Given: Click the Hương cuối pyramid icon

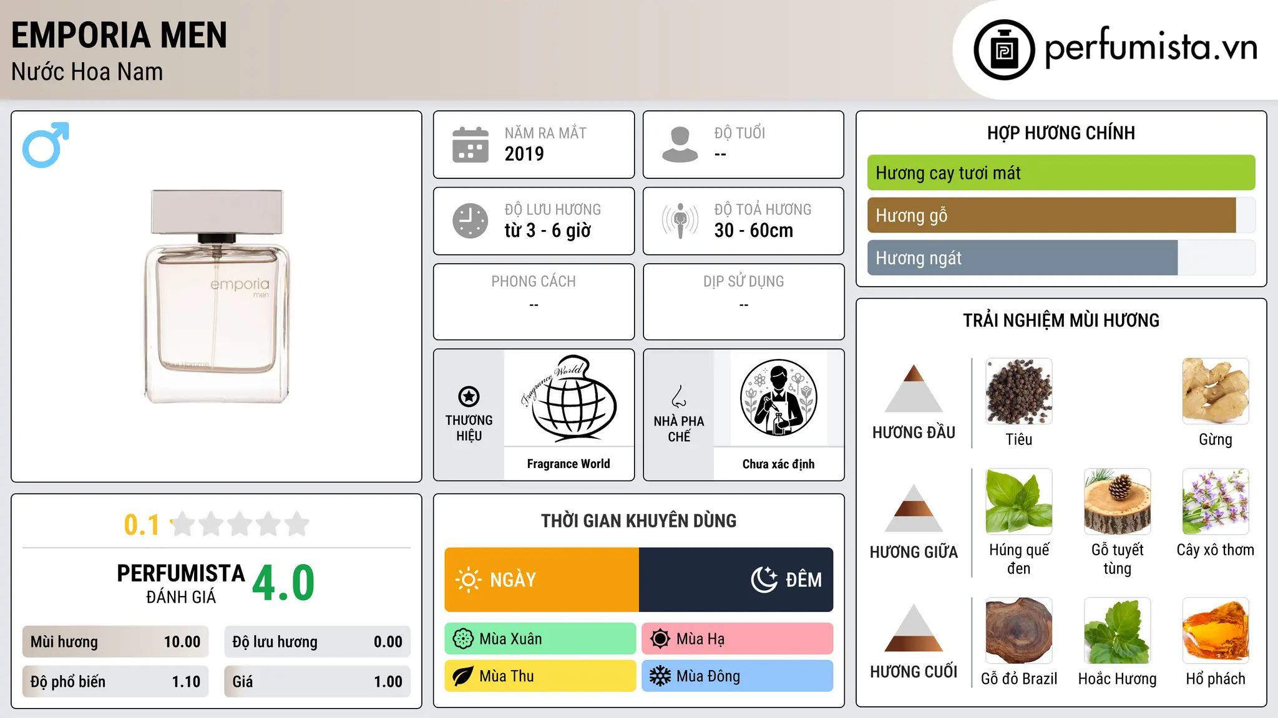Looking at the screenshot, I should pyautogui.click(x=914, y=628).
